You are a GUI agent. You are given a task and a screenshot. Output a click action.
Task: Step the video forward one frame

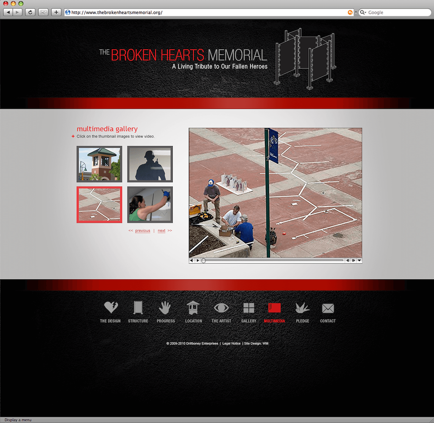(x=354, y=260)
